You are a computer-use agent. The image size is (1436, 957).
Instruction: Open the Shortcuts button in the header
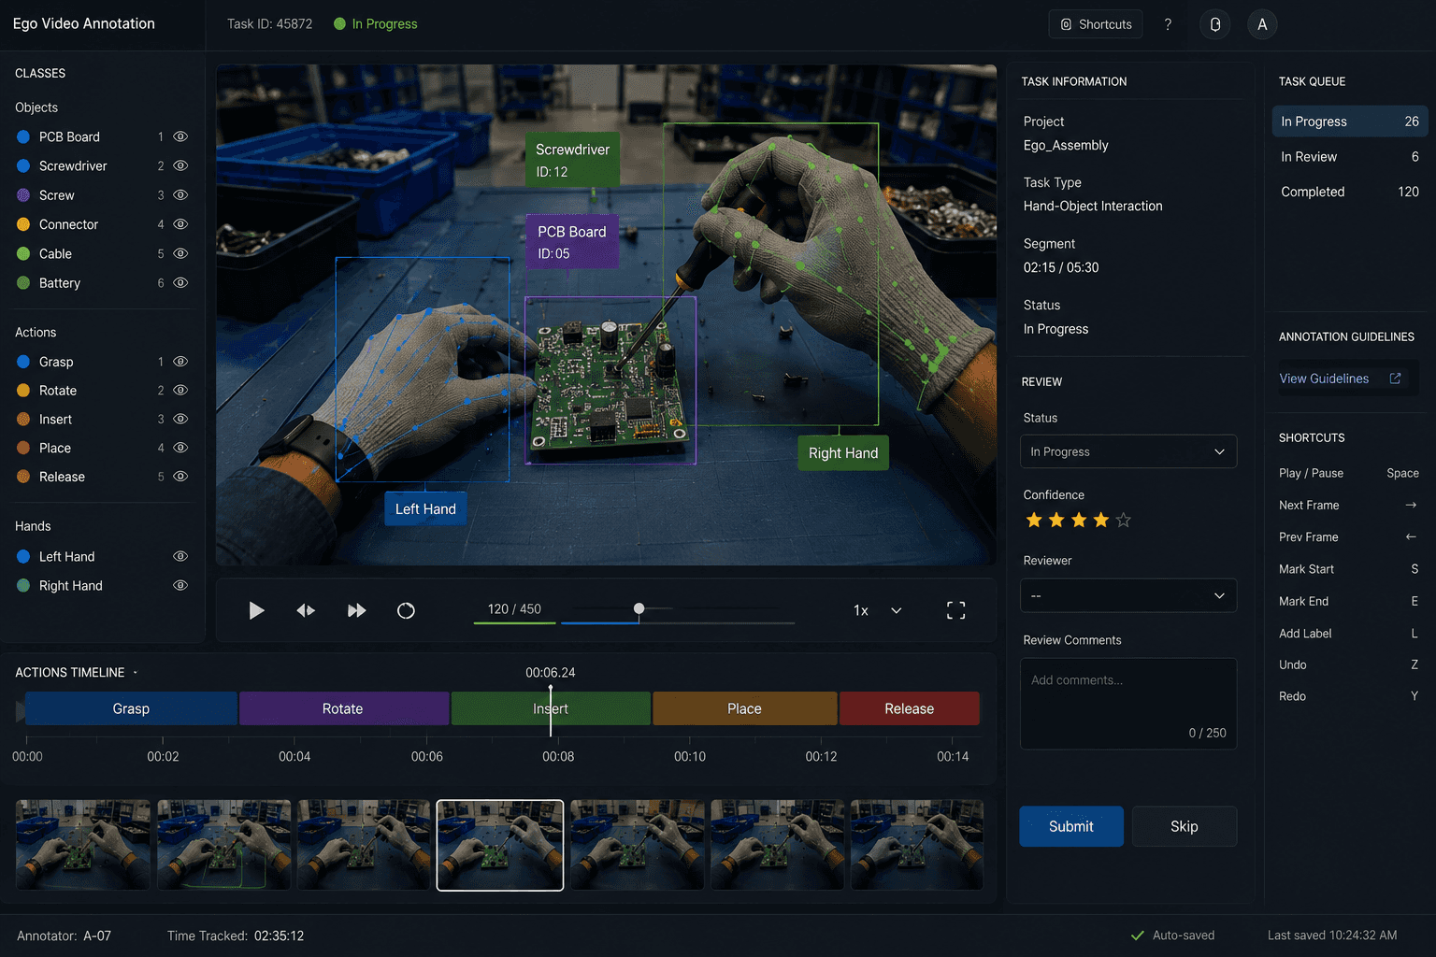[x=1096, y=24]
